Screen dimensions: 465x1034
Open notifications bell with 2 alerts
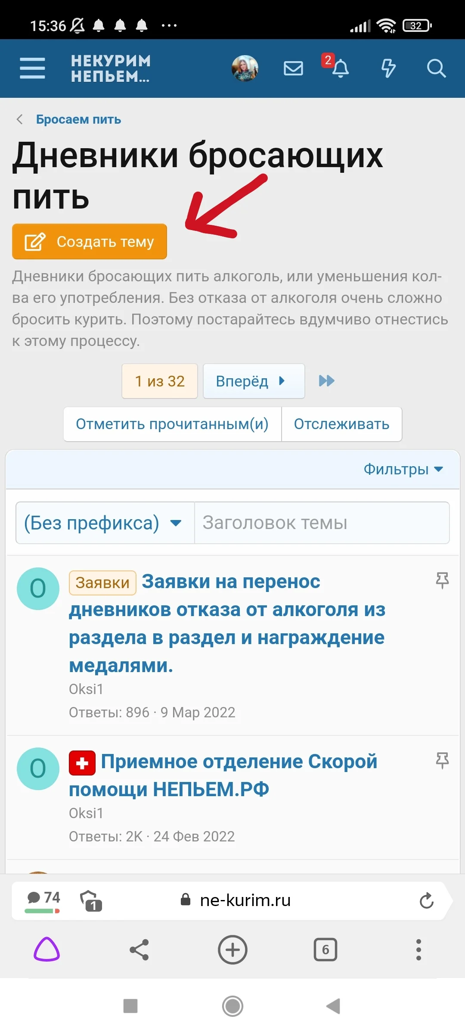(x=340, y=68)
